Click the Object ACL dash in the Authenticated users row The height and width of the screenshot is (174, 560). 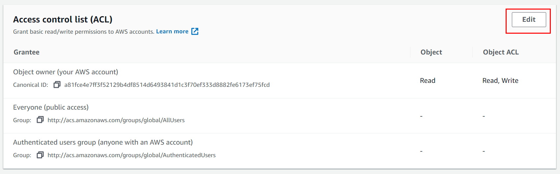click(484, 151)
